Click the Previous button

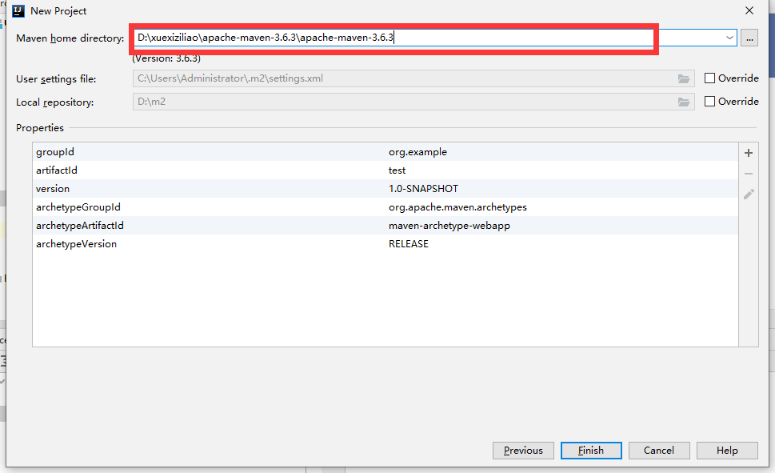[523, 451]
